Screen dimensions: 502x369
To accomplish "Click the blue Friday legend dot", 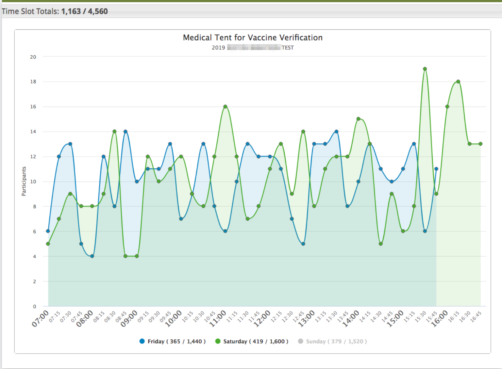I will [142, 341].
